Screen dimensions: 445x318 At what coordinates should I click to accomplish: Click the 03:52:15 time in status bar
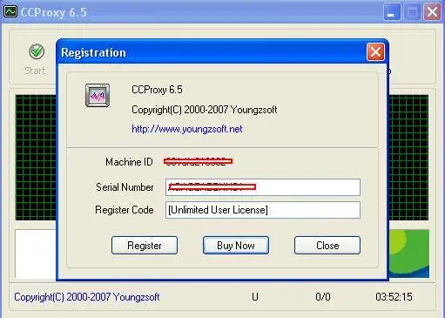click(394, 297)
